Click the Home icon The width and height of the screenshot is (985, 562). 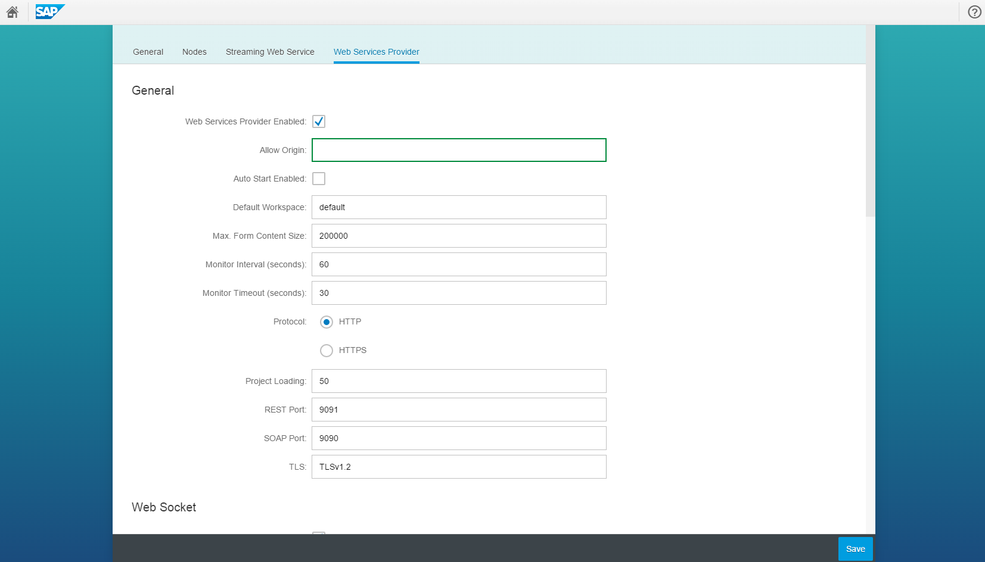[x=13, y=12]
